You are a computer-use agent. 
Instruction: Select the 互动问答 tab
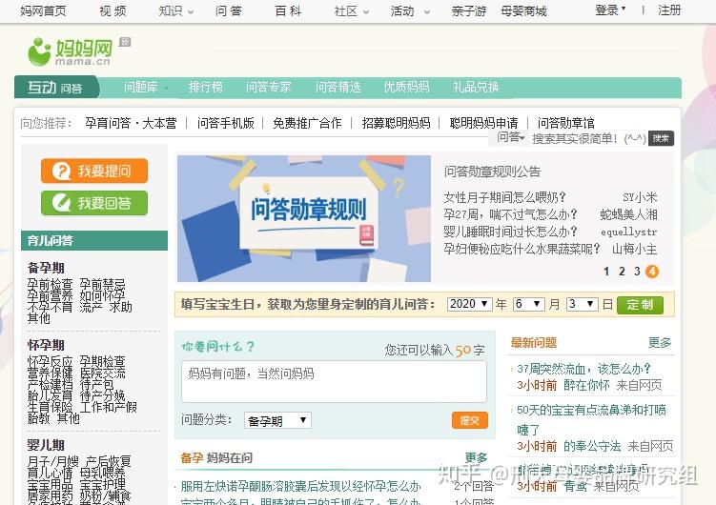[x=56, y=88]
